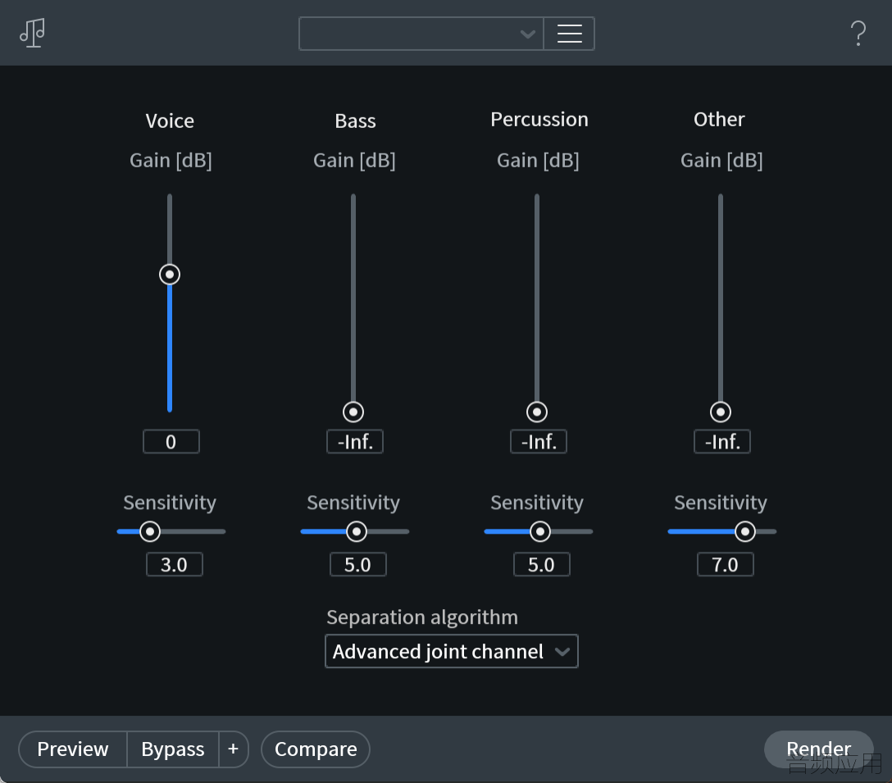
Task: Click the Render button
Action: click(x=818, y=749)
